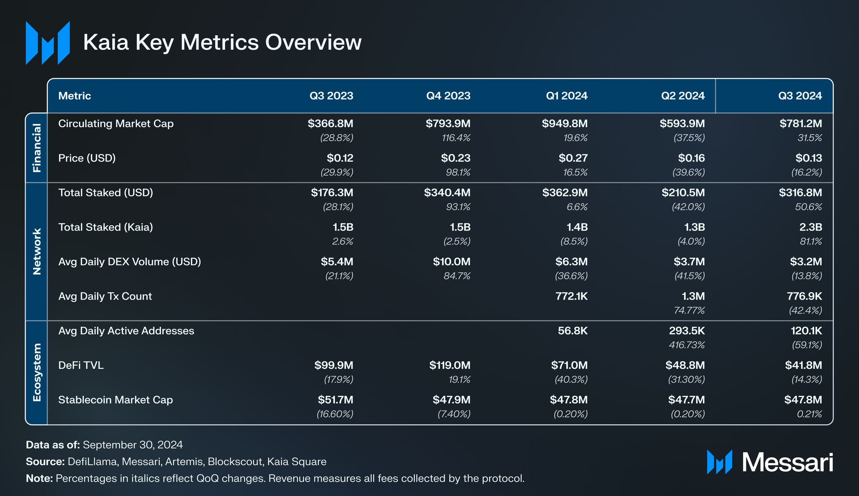Click the 'Note:' line about QoQ changes

pyautogui.click(x=275, y=479)
